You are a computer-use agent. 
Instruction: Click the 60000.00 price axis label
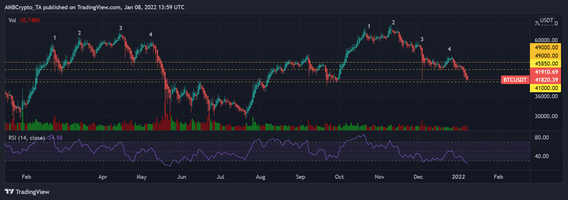click(x=546, y=40)
